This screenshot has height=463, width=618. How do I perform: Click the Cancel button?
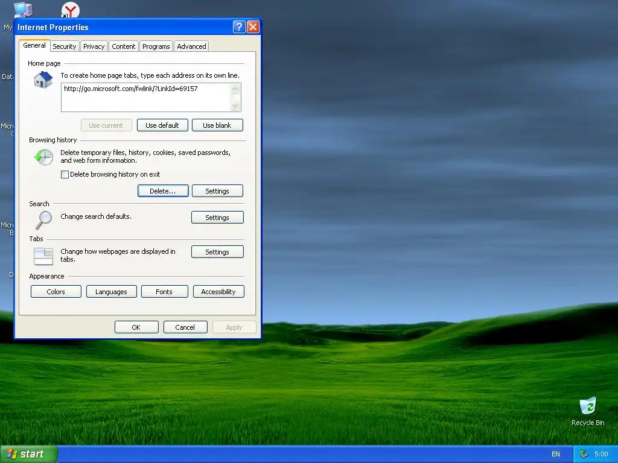pos(185,327)
